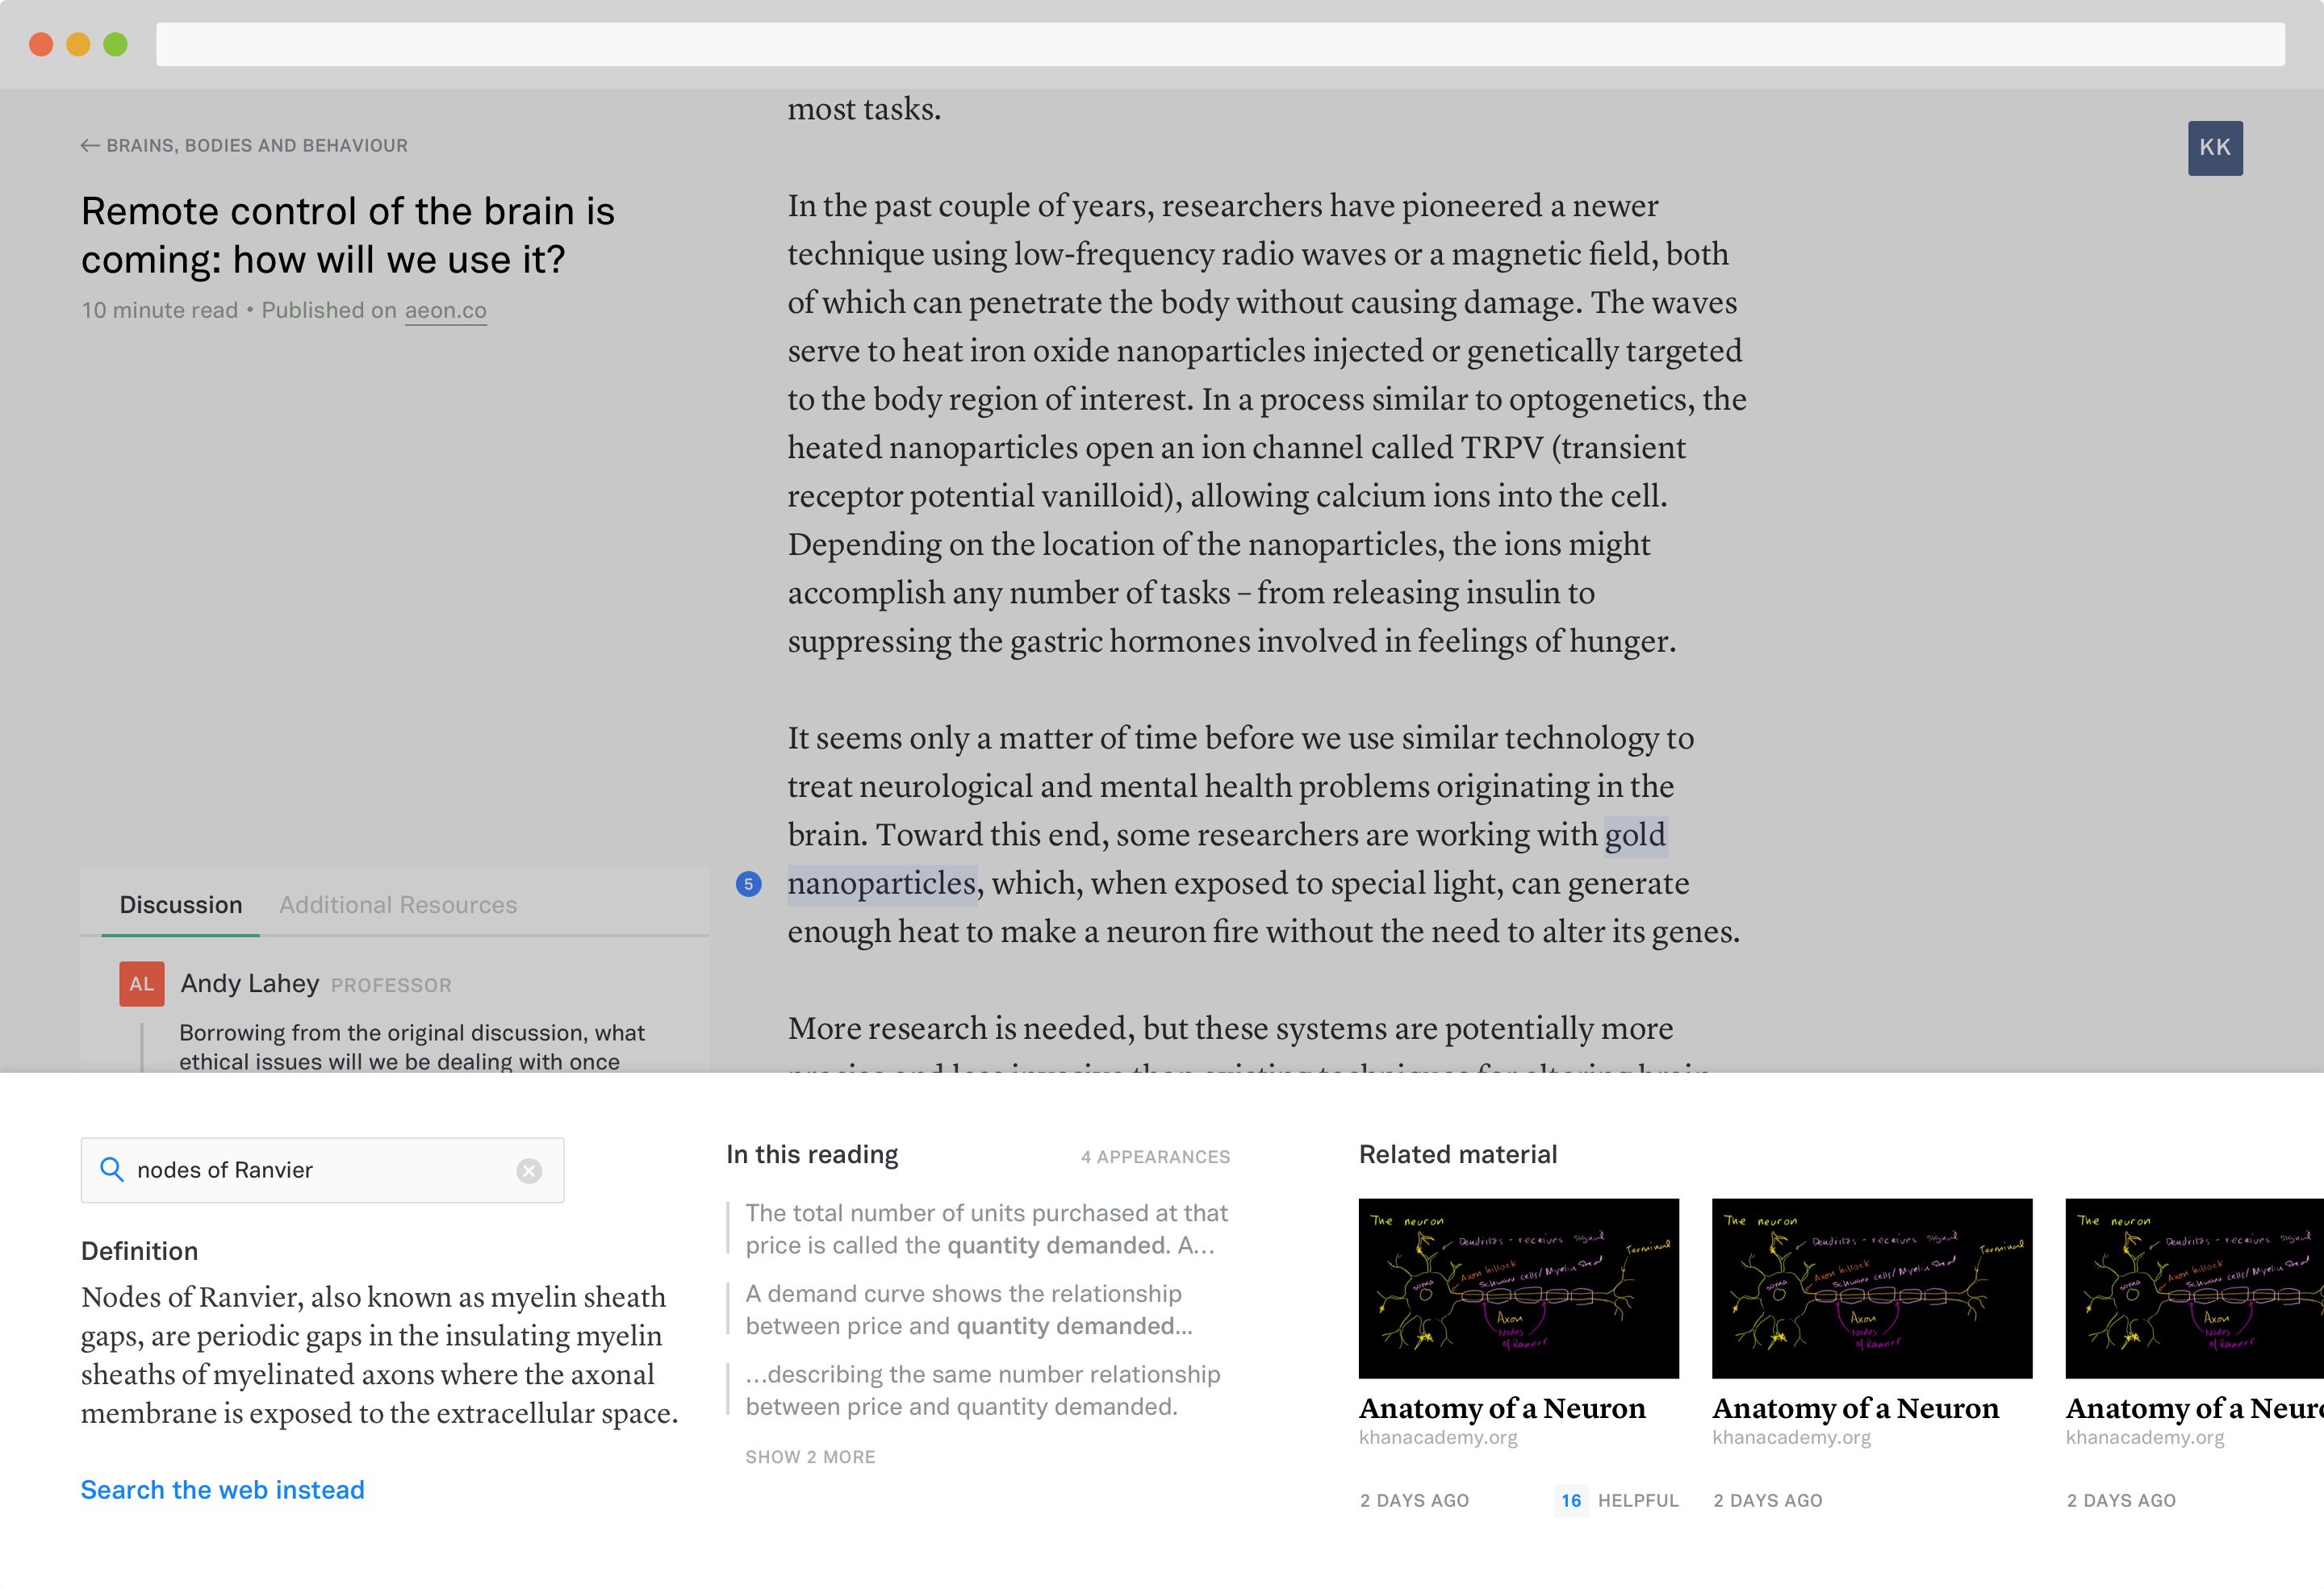Viewport: 2324px width, 1589px height.
Task: Clear the nodes of Ranvier search field
Action: pyautogui.click(x=529, y=1170)
